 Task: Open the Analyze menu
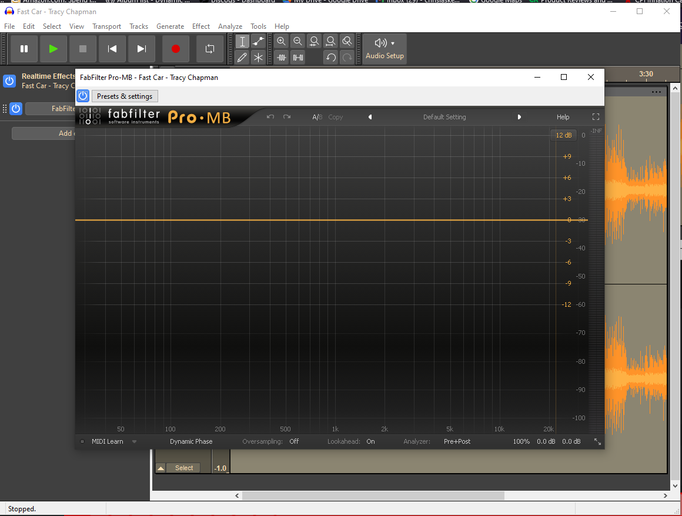pos(230,26)
